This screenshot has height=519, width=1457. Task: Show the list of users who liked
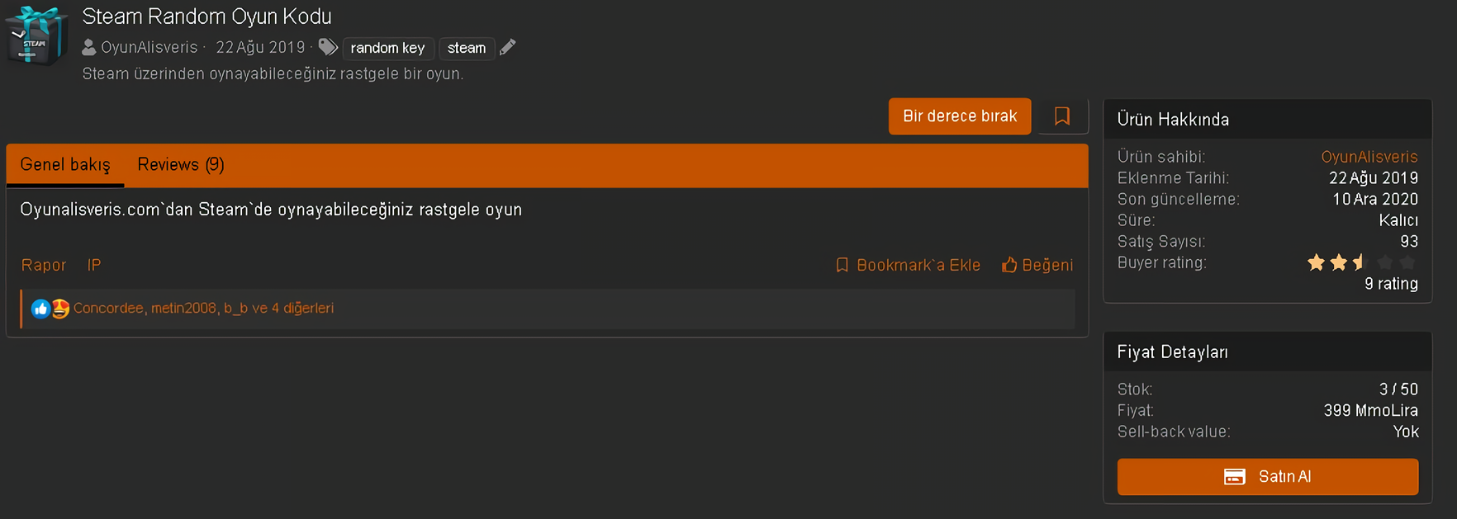coord(203,308)
